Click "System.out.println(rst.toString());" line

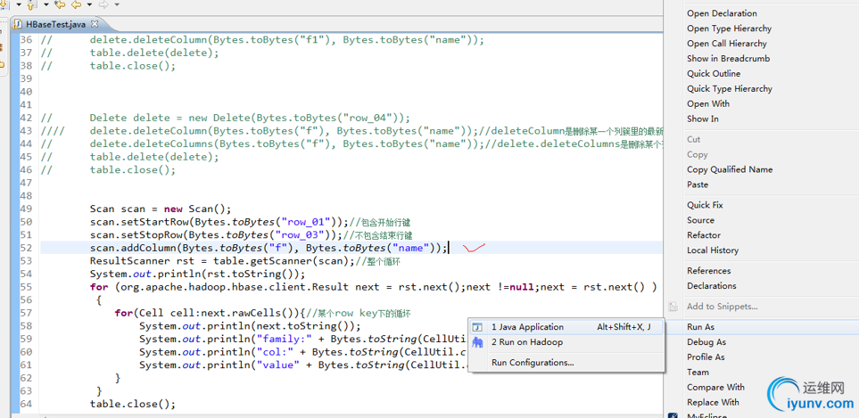(x=197, y=275)
